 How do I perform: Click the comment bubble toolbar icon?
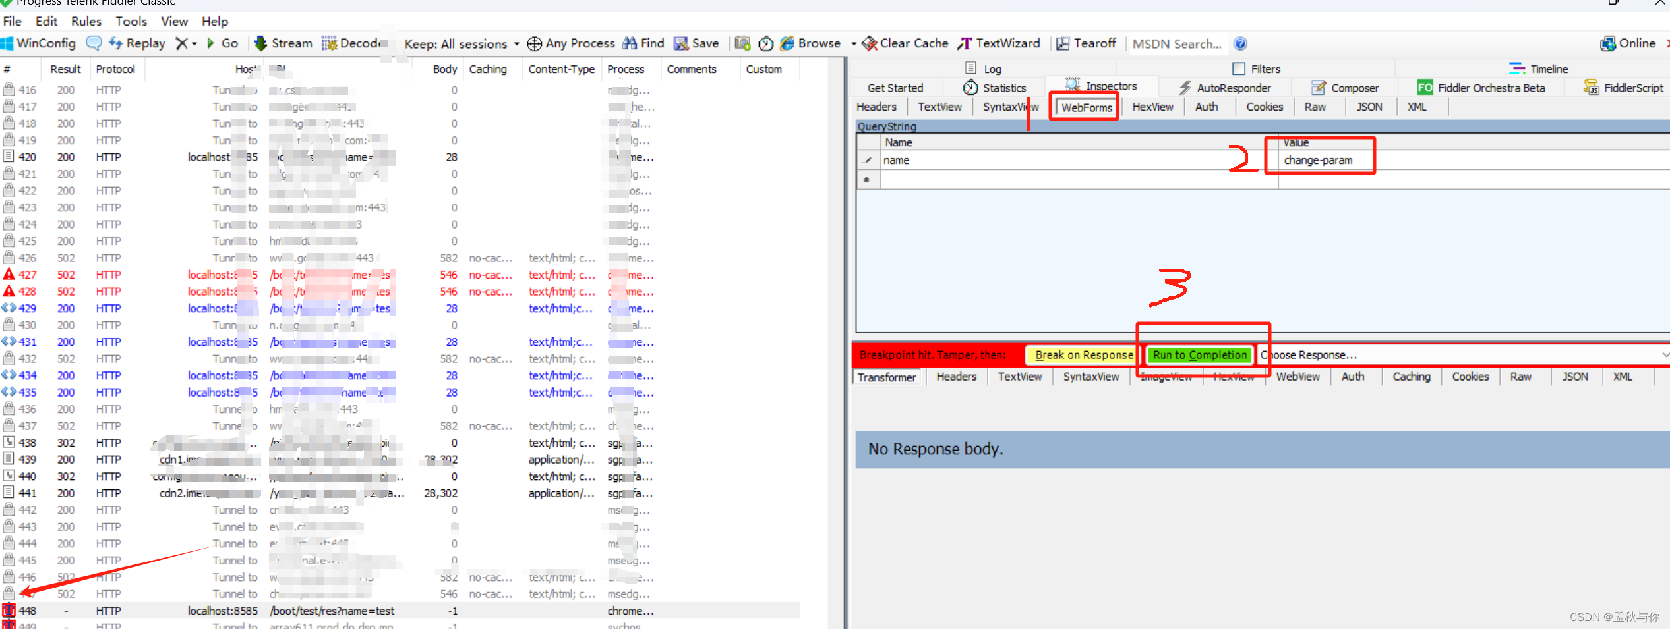click(x=94, y=43)
